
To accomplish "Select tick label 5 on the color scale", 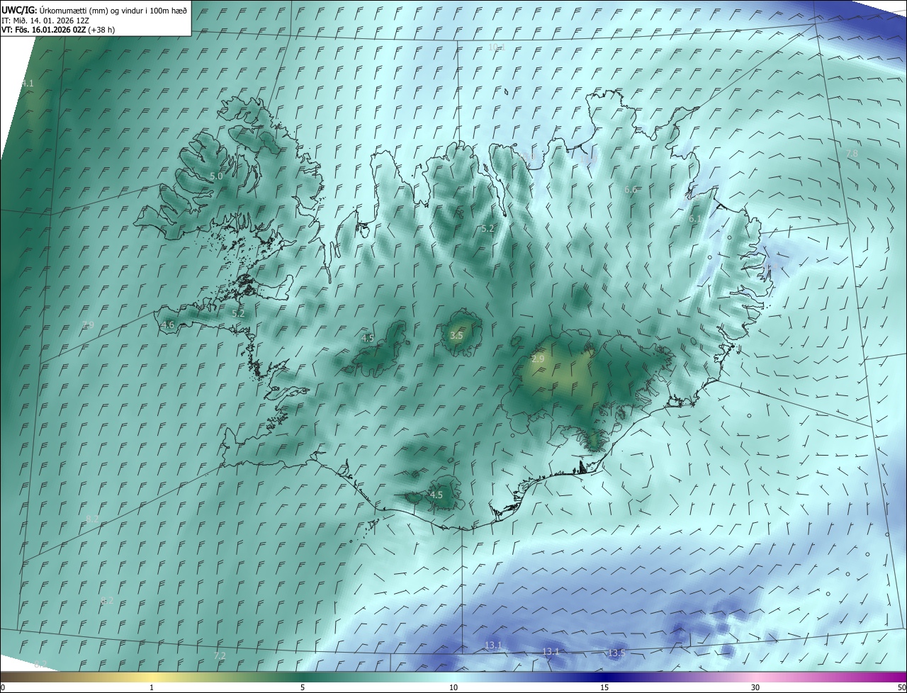I will (x=303, y=687).
